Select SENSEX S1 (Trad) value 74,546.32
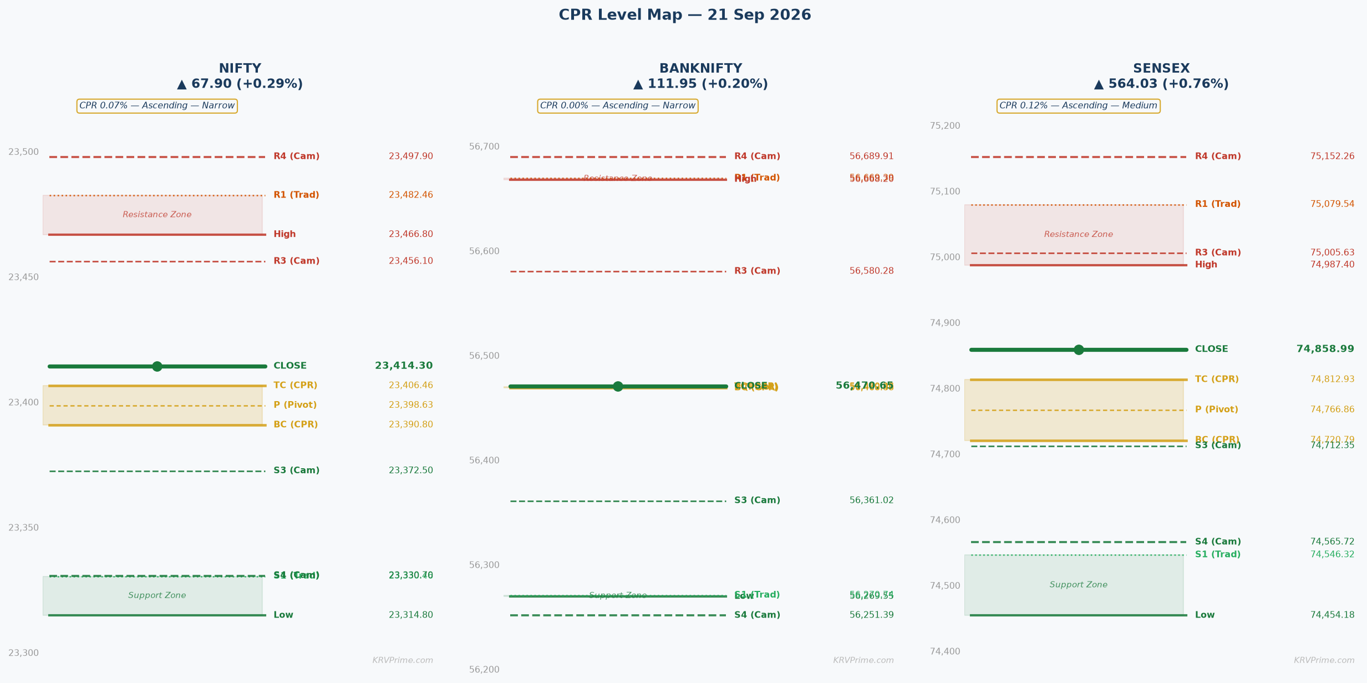Screen dimensions: 1367x683 coord(1333,555)
